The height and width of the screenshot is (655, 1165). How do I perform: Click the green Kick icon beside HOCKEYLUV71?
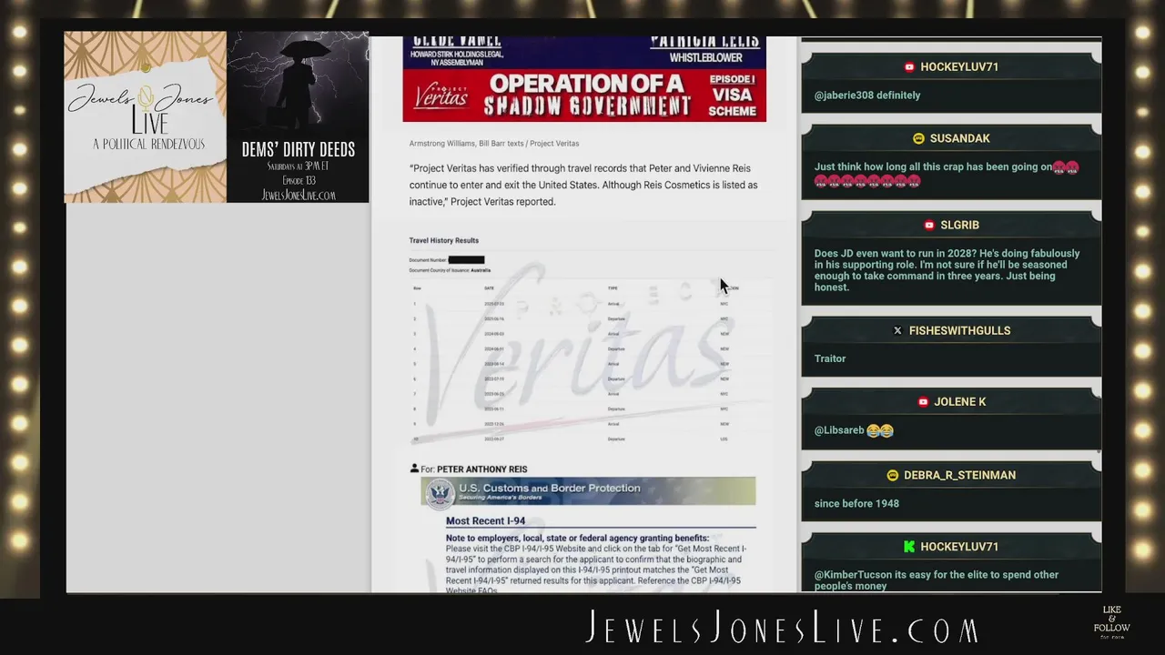(908, 546)
